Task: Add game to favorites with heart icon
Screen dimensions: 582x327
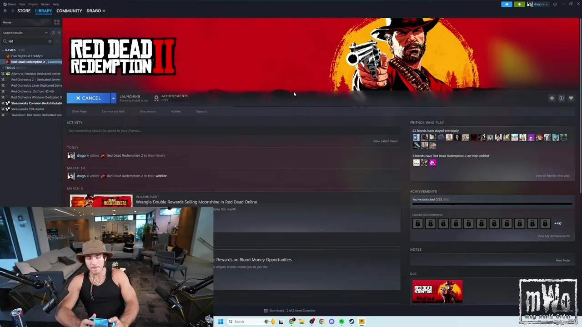Action: [571, 98]
